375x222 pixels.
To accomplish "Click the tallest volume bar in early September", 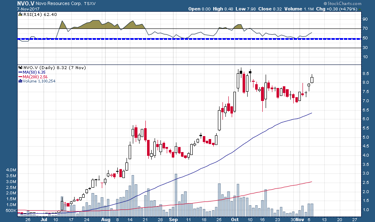I will [x=176, y=195].
